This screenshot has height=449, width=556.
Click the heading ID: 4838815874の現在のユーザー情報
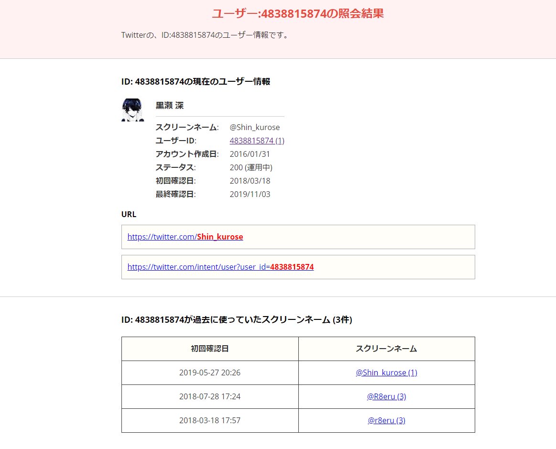click(196, 82)
